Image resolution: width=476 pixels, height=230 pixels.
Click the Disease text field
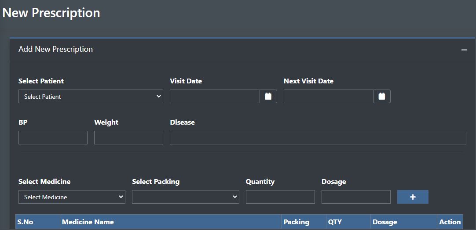(x=318, y=138)
